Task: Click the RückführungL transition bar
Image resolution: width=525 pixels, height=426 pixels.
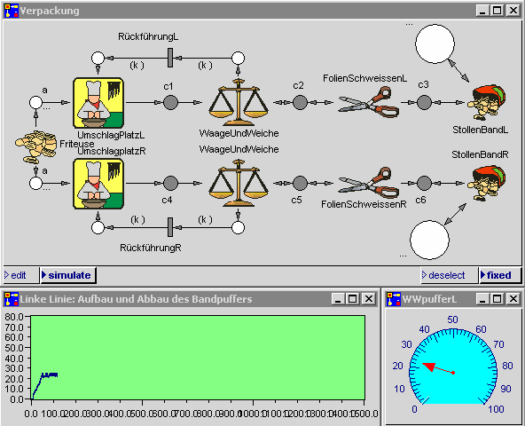Action: point(170,58)
